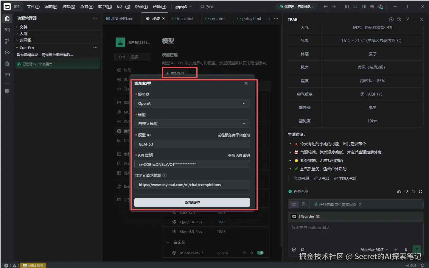Click the microphone voice input icon
This screenshot has height=268, width=429.
pos(406,250)
